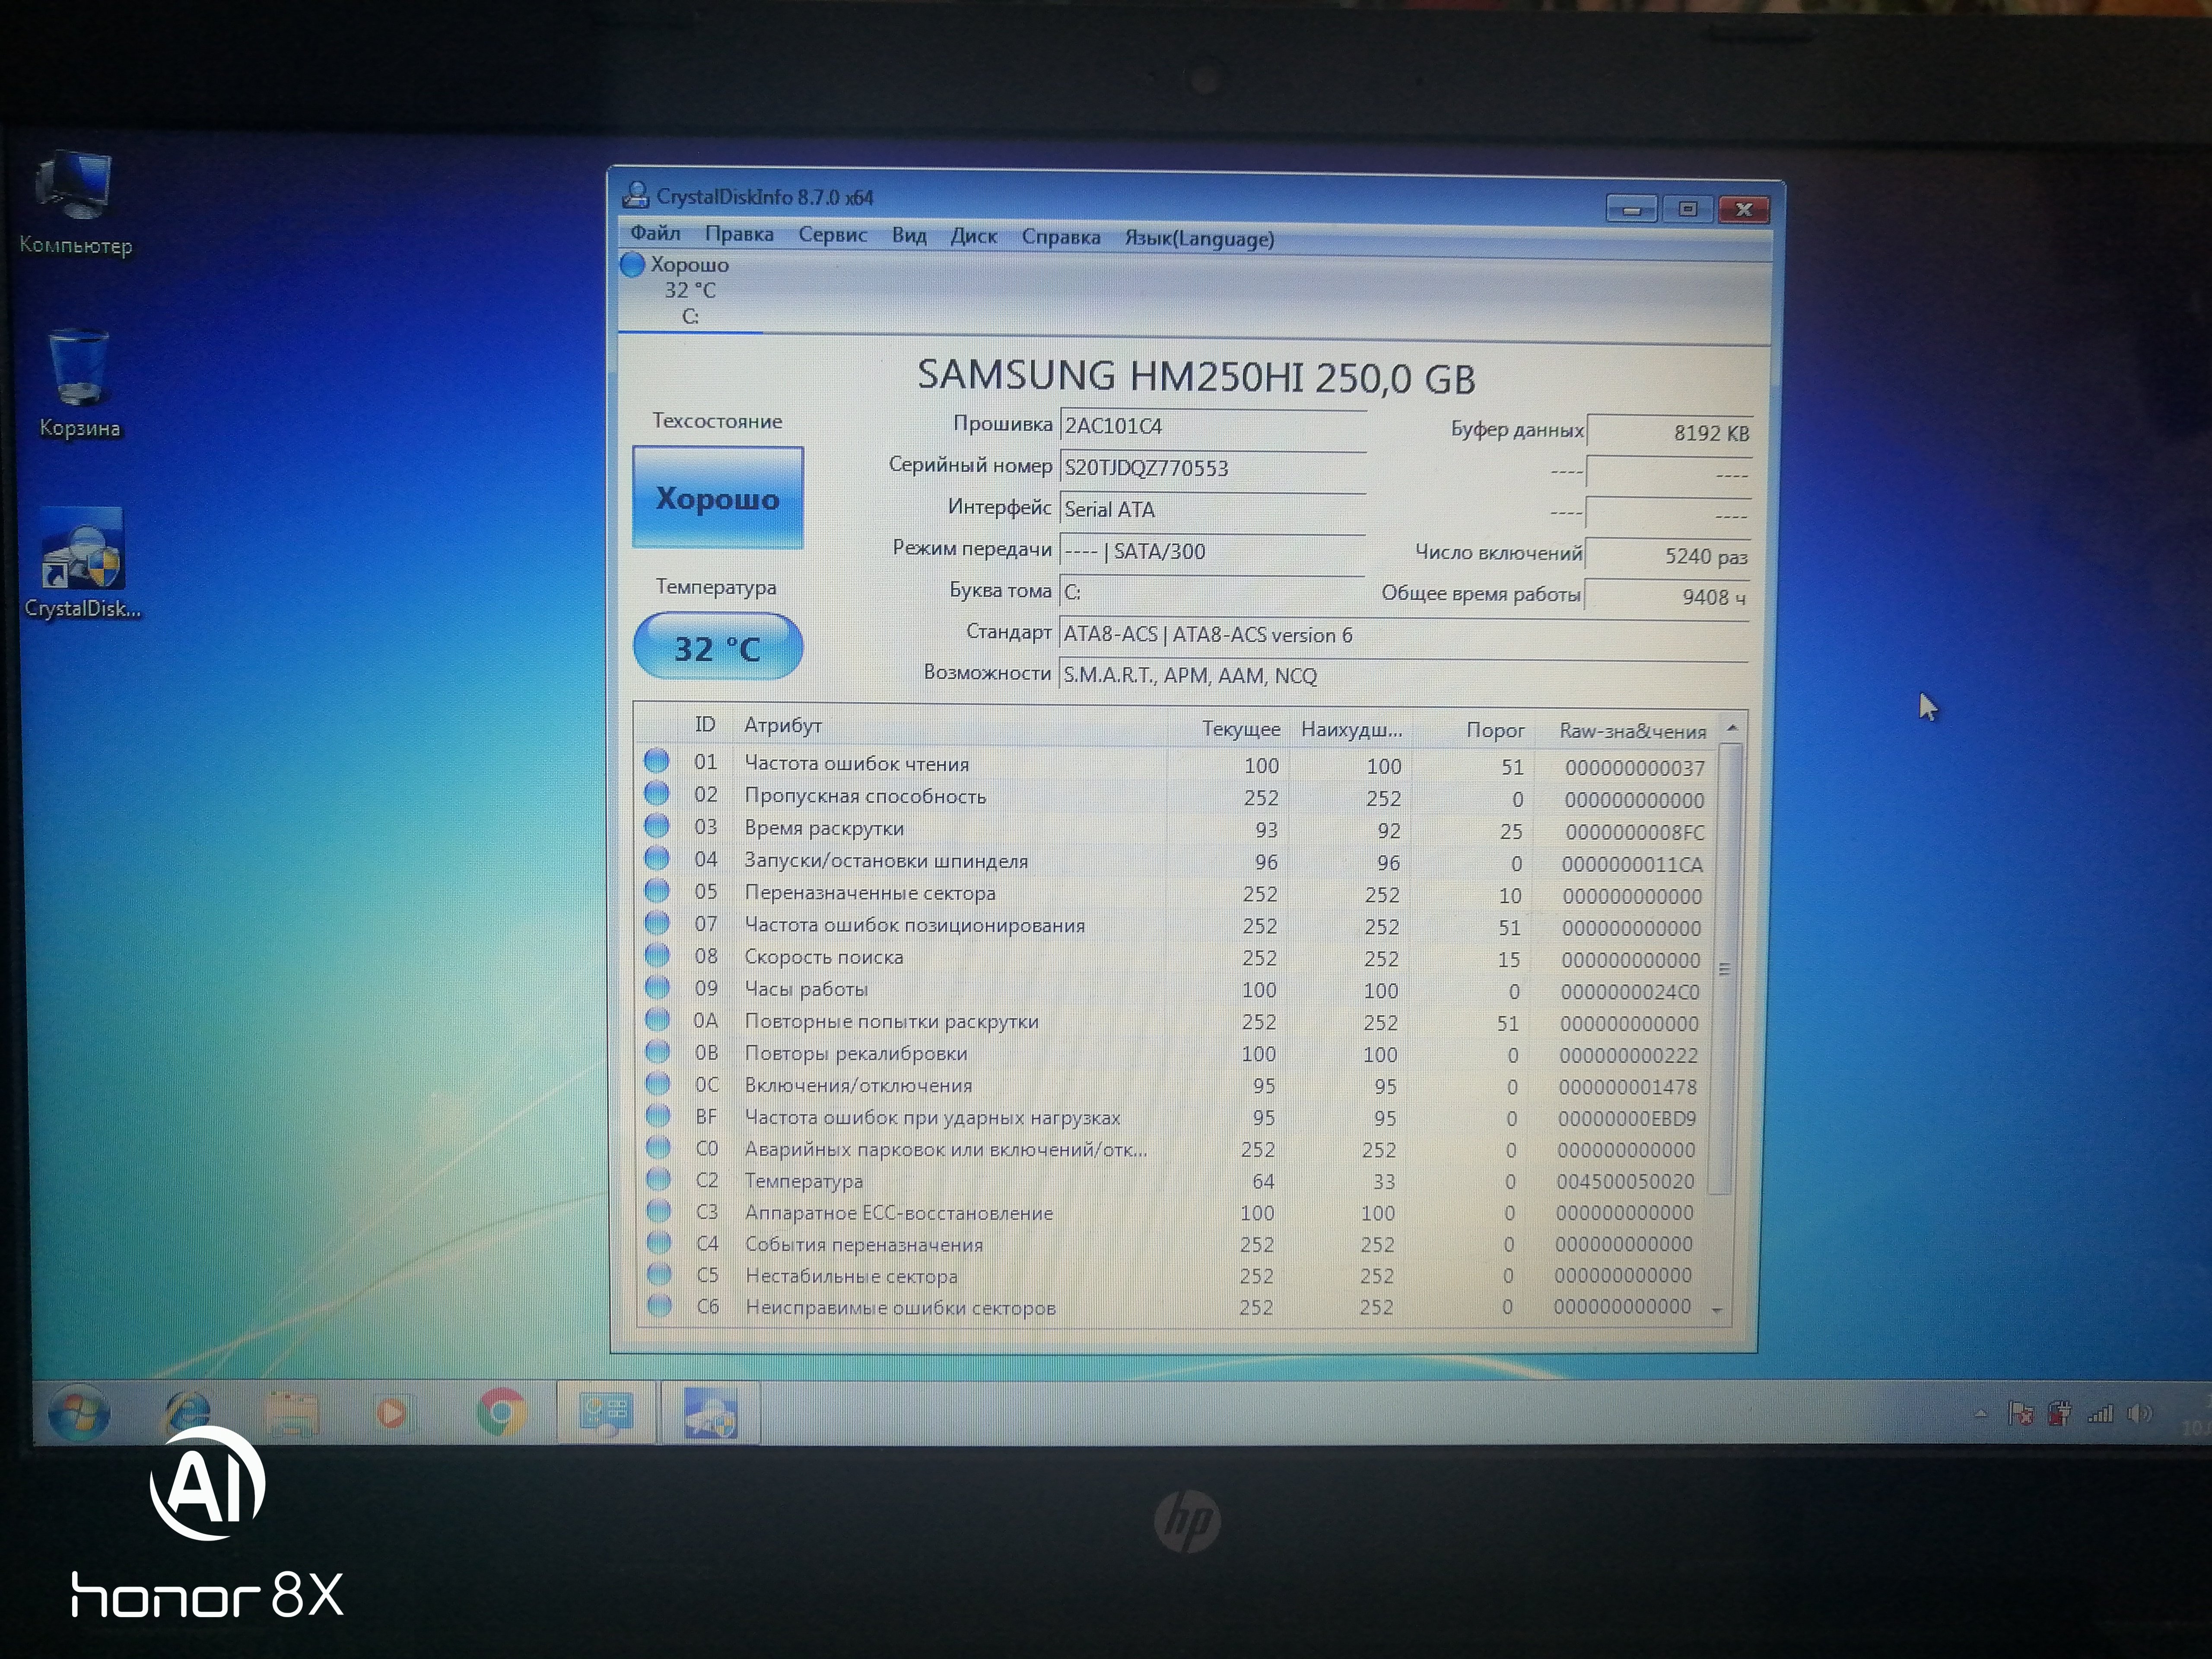This screenshot has height=1659, width=2212.
Task: Click raw value 0000000024C0
Action: (x=1630, y=992)
